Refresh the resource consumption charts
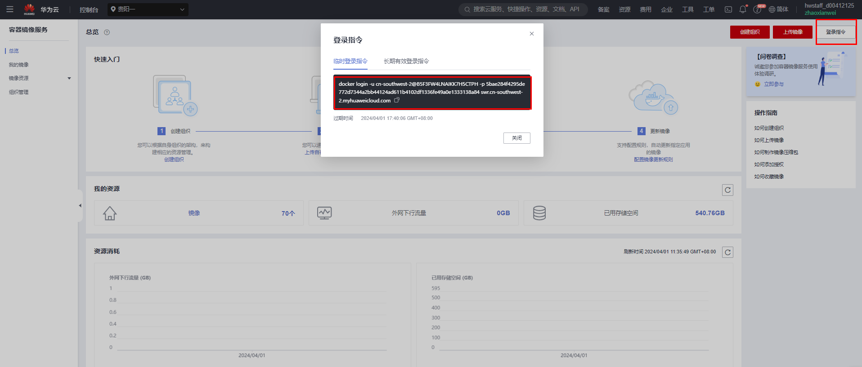 click(727, 252)
